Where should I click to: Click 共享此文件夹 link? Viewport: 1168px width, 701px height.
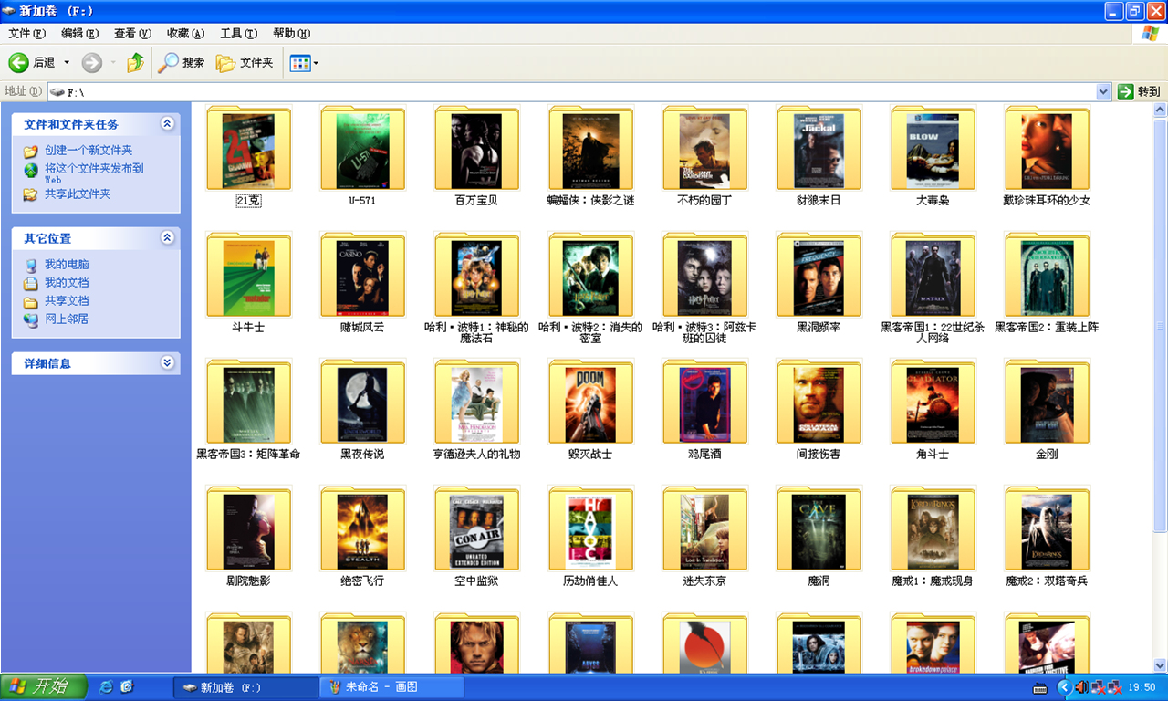pos(78,194)
